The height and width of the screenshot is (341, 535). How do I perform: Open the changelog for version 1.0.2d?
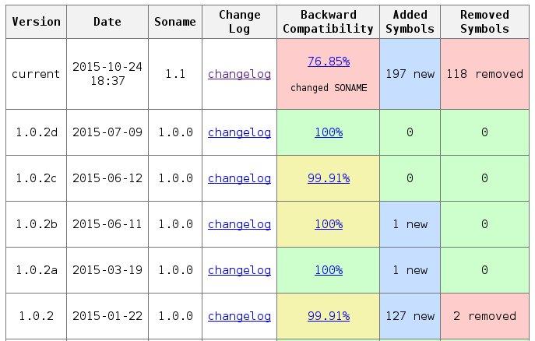239,132
